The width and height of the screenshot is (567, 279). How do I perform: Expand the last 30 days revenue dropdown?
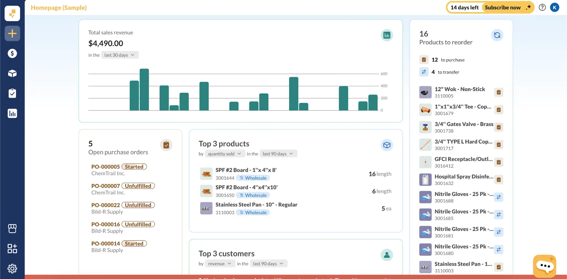click(x=120, y=55)
